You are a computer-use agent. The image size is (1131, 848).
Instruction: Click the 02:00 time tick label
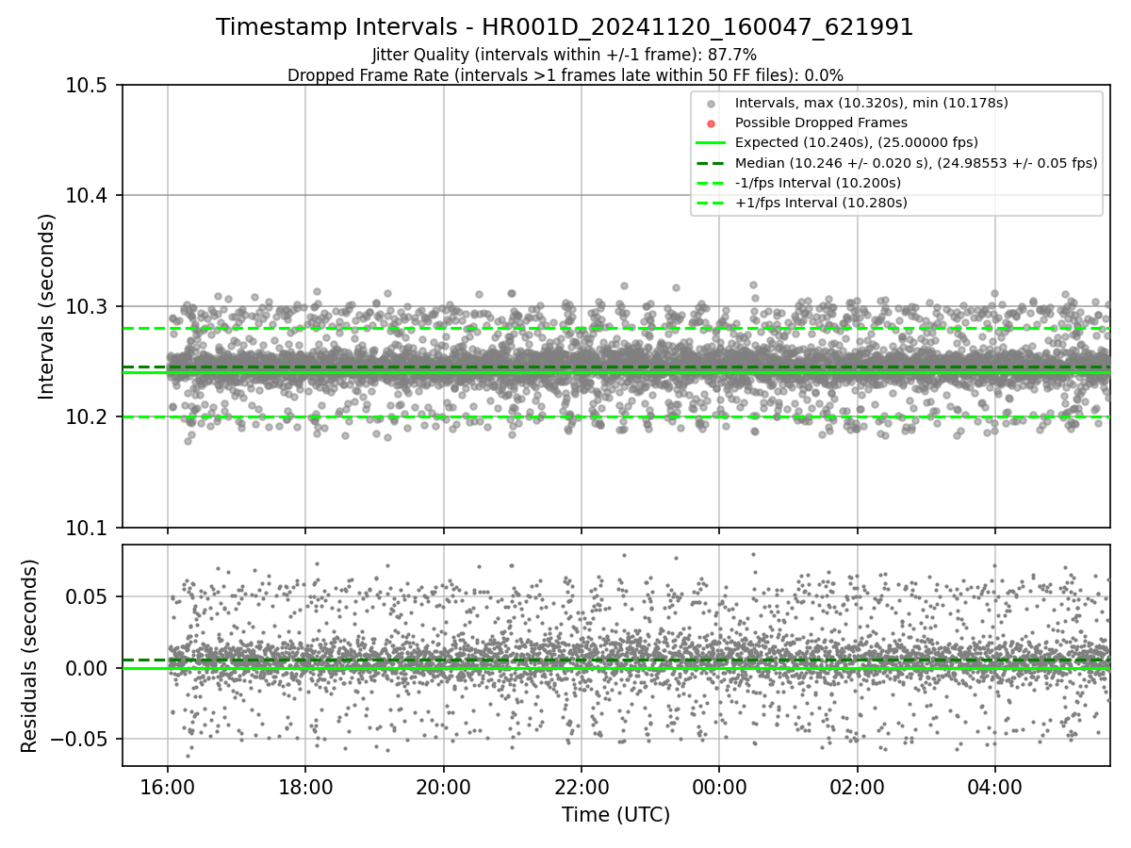(x=858, y=786)
